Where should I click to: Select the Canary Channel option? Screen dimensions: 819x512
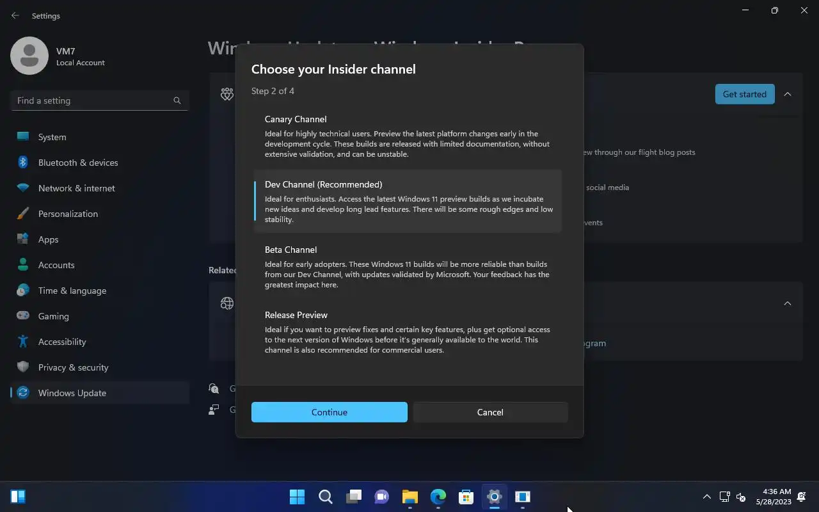(x=408, y=136)
